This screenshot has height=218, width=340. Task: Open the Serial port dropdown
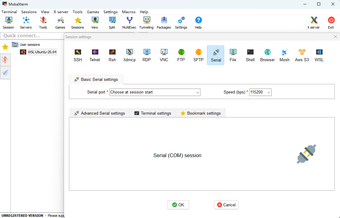pos(155,92)
